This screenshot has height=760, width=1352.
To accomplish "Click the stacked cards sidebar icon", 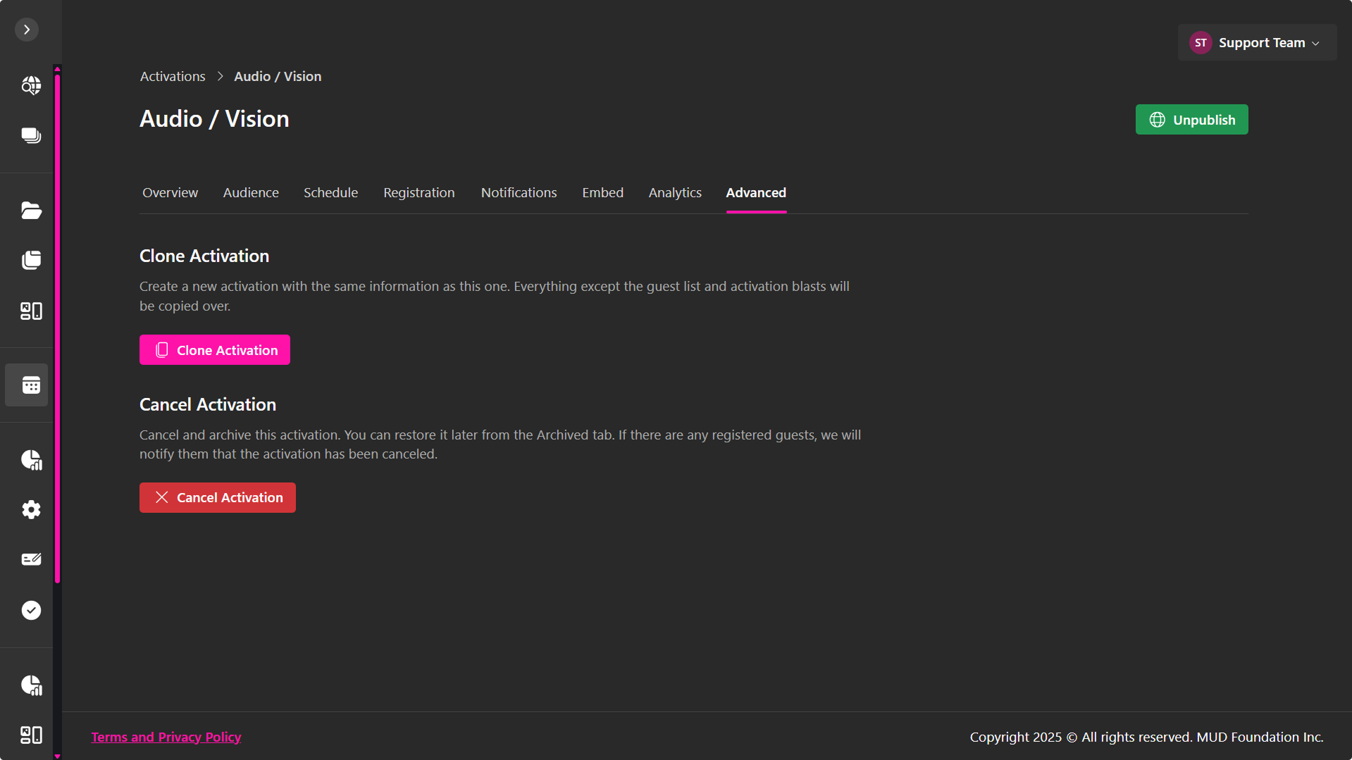I will pos(31,135).
